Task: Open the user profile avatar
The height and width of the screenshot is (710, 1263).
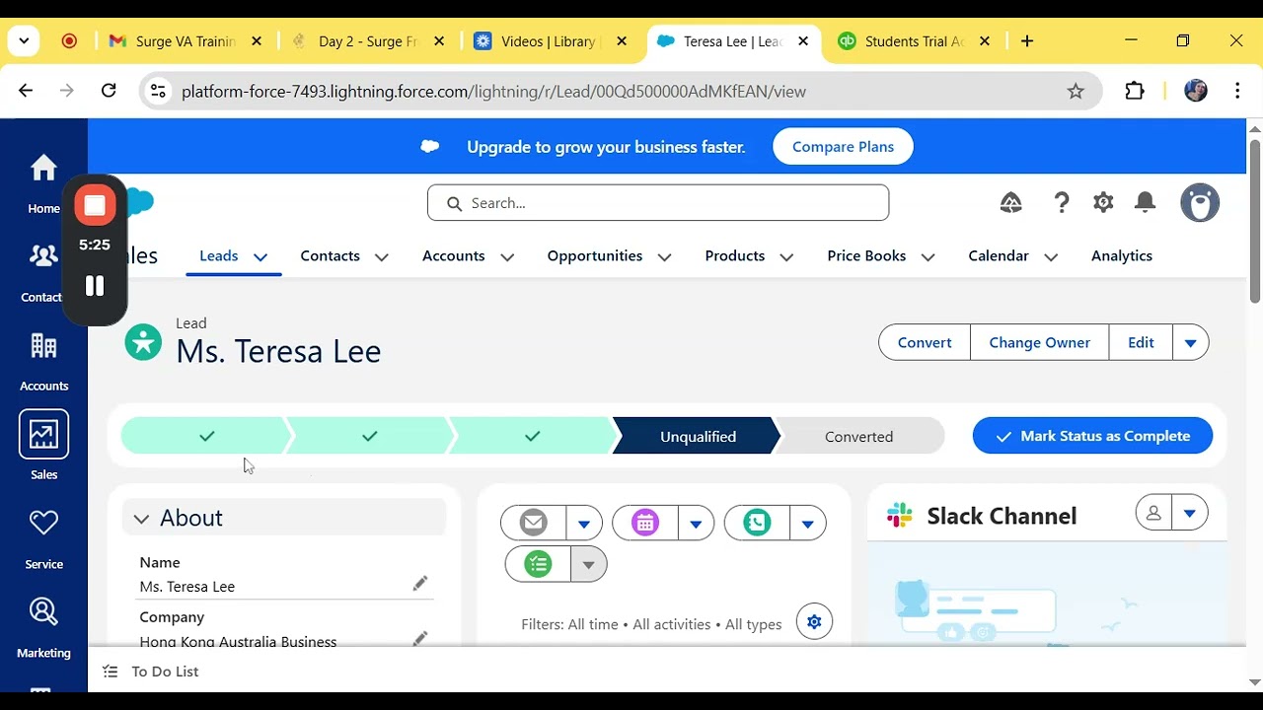Action: point(1200,203)
